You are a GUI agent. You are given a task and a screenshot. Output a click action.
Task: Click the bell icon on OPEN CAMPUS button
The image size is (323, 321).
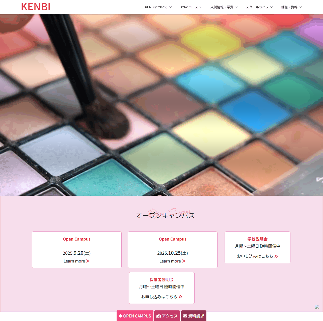[121, 316]
